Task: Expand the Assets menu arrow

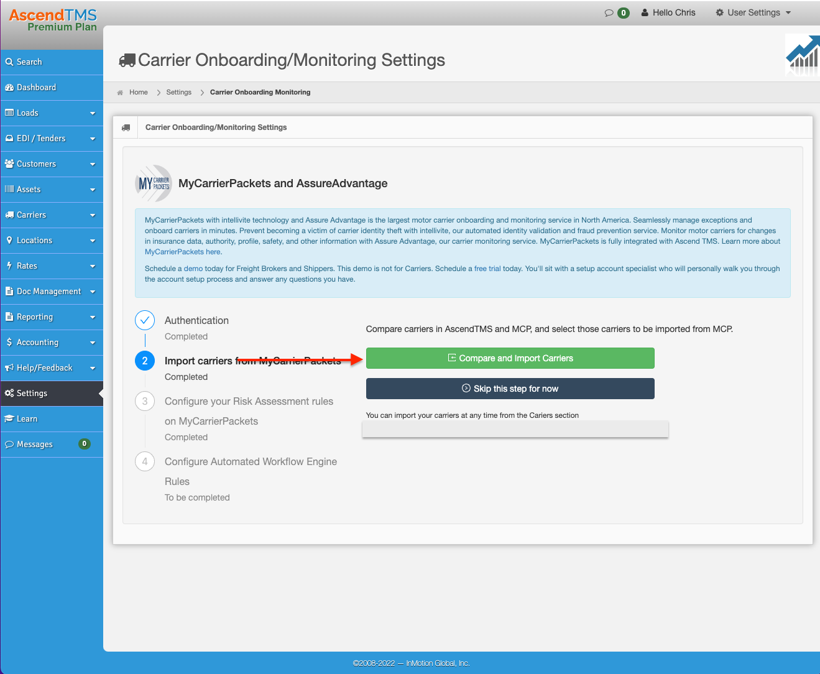Action: click(93, 190)
